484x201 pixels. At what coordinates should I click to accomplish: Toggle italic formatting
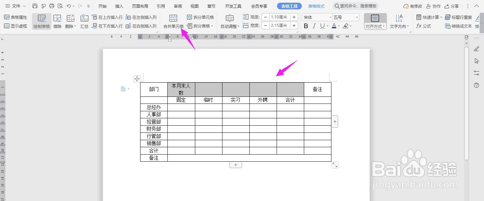coord(314,26)
